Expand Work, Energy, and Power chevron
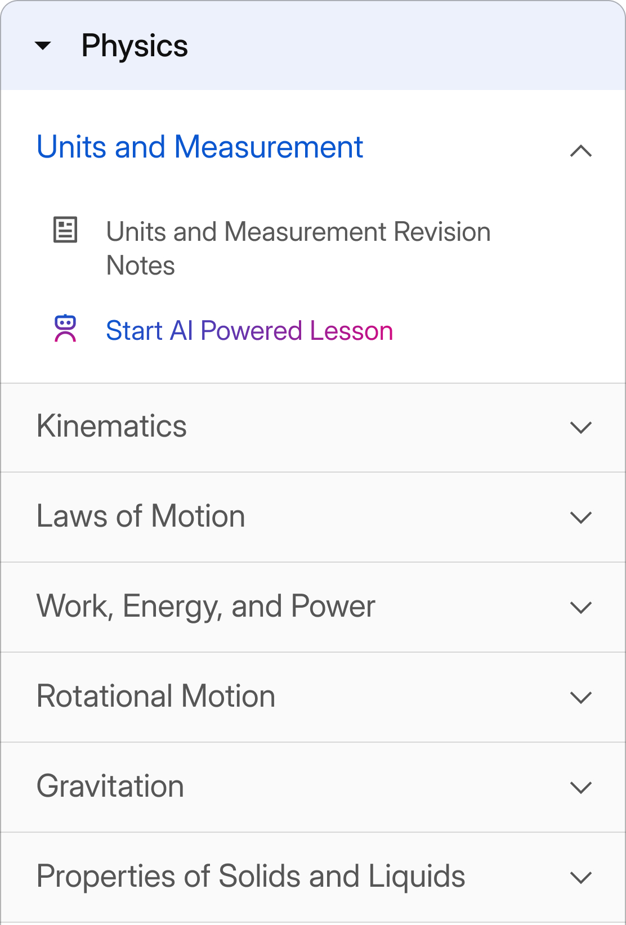 tap(581, 608)
